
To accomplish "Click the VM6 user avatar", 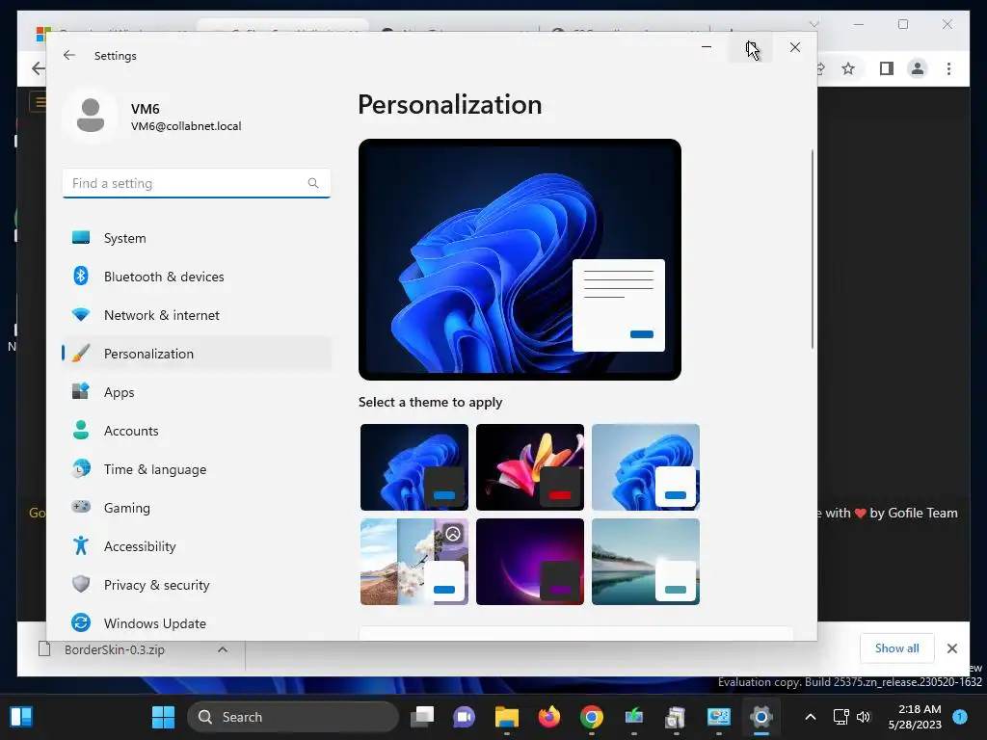I will (91, 116).
